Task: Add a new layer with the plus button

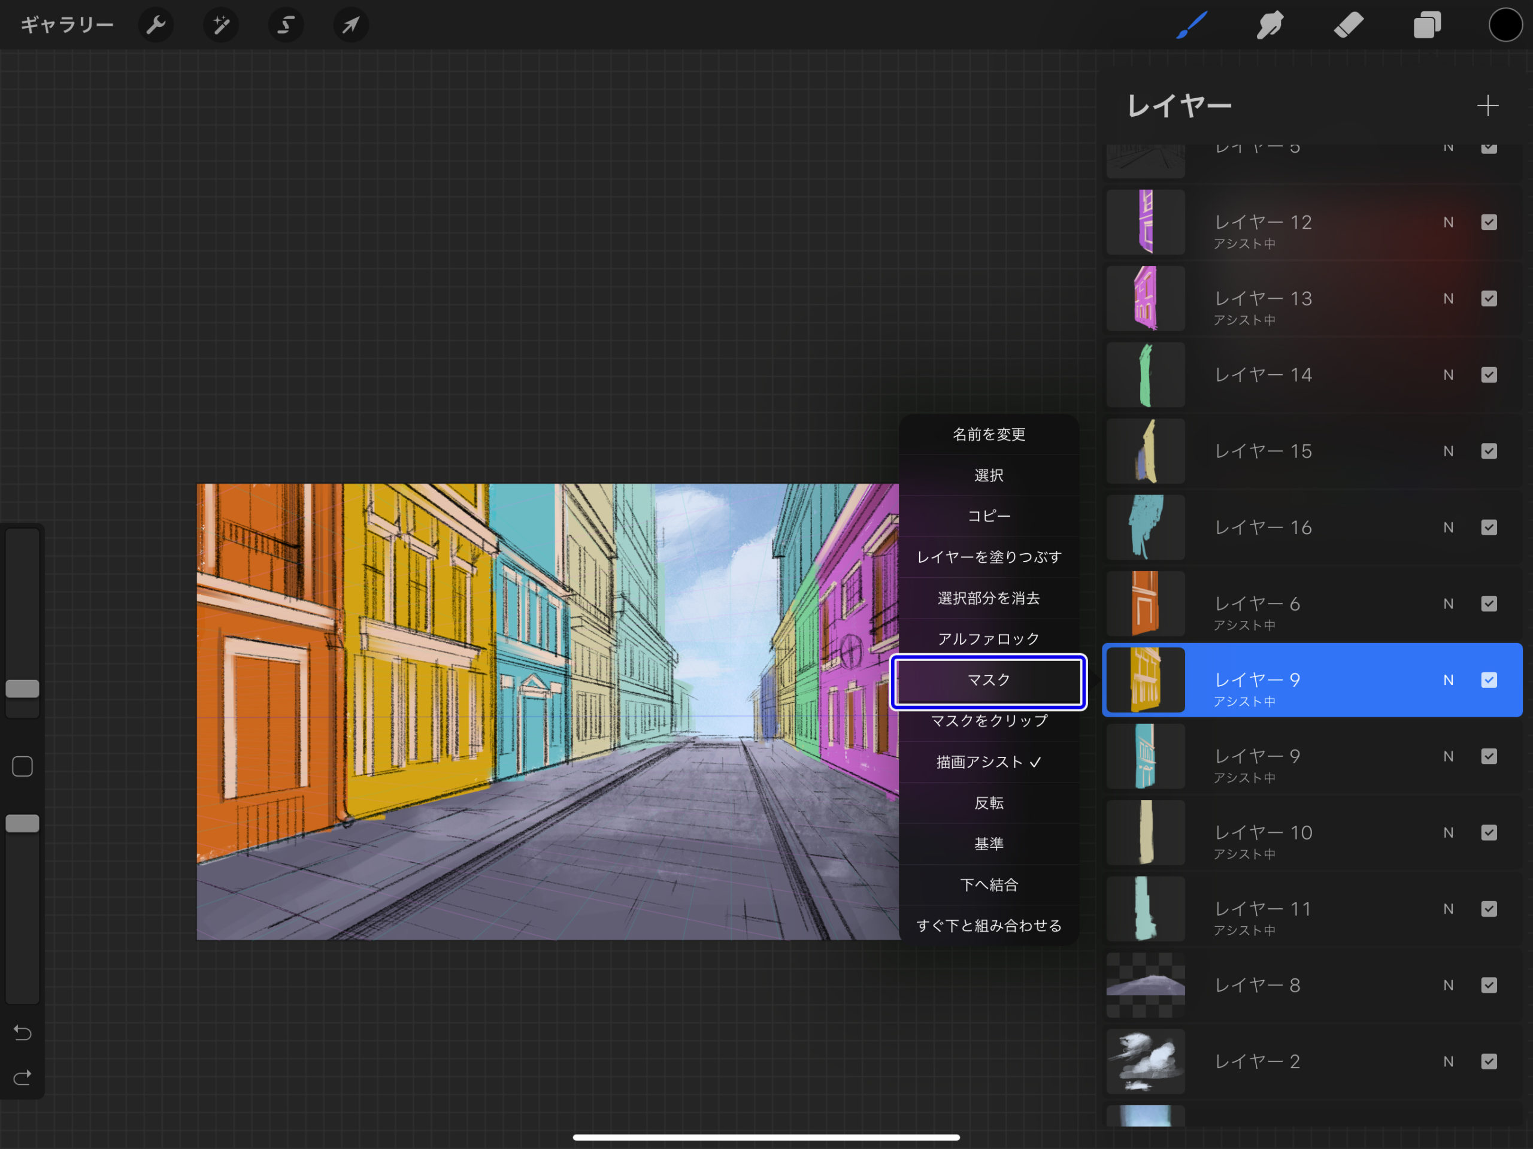Action: point(1487,105)
